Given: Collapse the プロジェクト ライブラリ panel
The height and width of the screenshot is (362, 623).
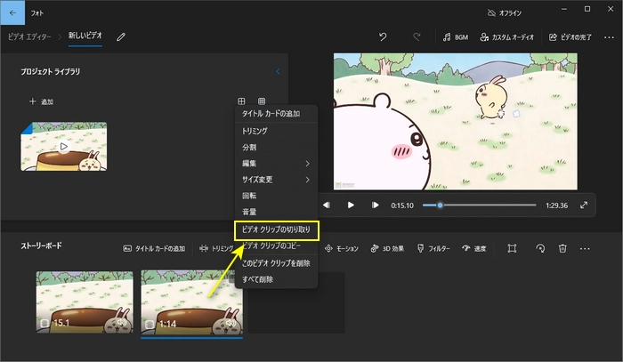Looking at the screenshot, I should pos(277,71).
